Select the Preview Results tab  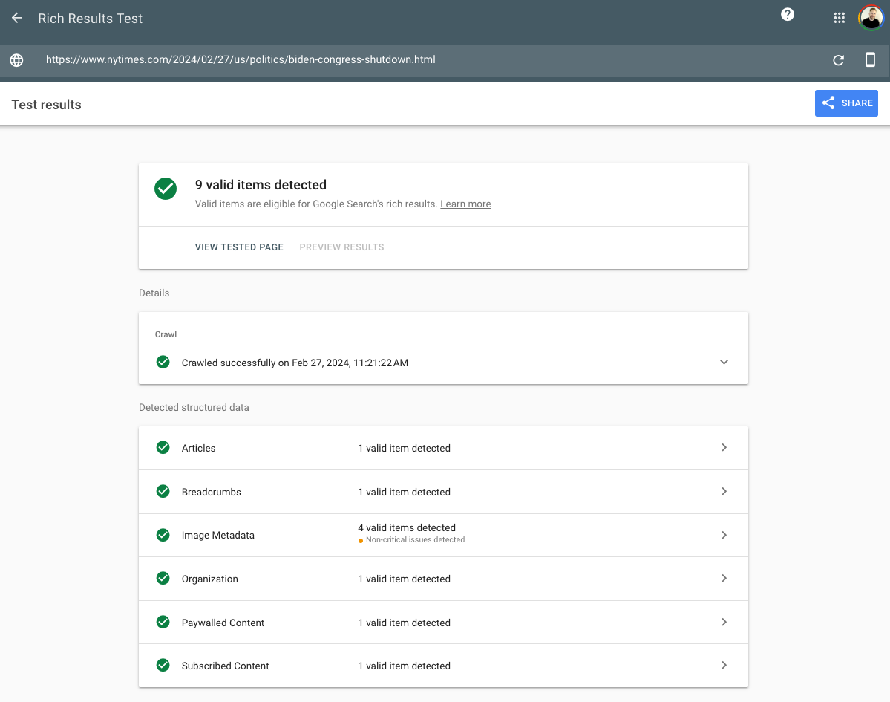(341, 247)
